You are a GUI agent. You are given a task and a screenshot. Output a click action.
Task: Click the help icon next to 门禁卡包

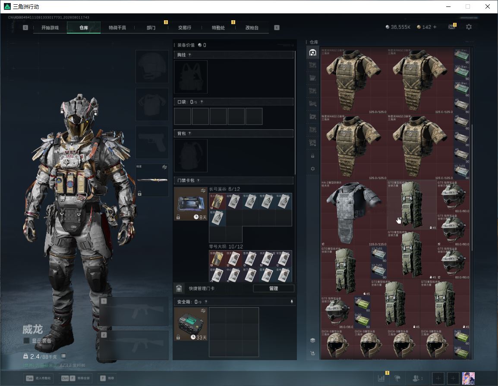tap(198, 181)
